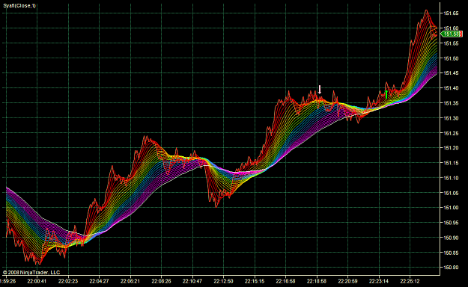Click the 22:15:15 time axis label
Image resolution: width=468 pixels, height=287 pixels.
(255, 281)
